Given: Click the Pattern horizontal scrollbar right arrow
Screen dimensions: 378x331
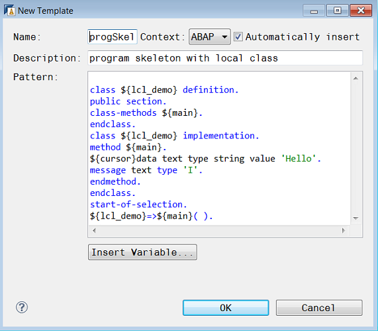Looking at the screenshot, I should click(344, 230).
